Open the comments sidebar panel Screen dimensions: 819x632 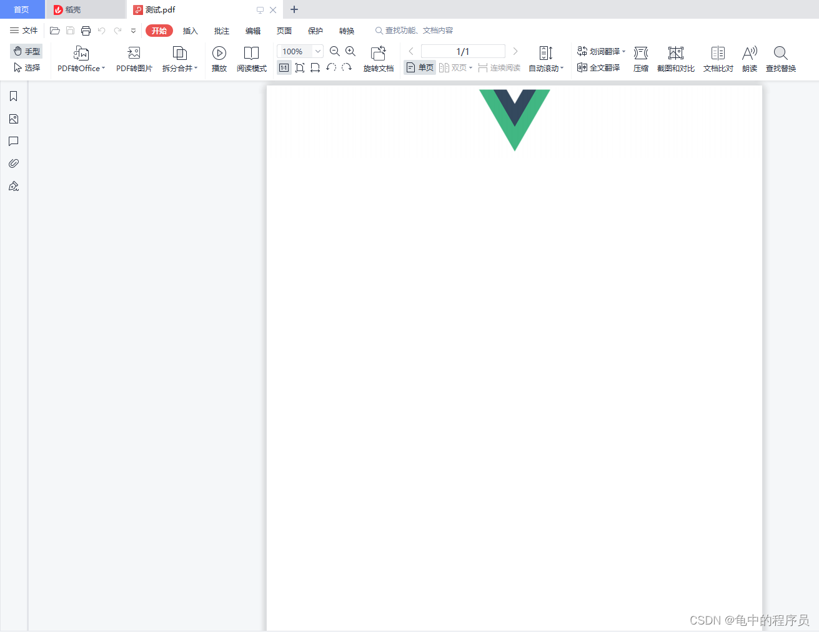click(x=14, y=141)
